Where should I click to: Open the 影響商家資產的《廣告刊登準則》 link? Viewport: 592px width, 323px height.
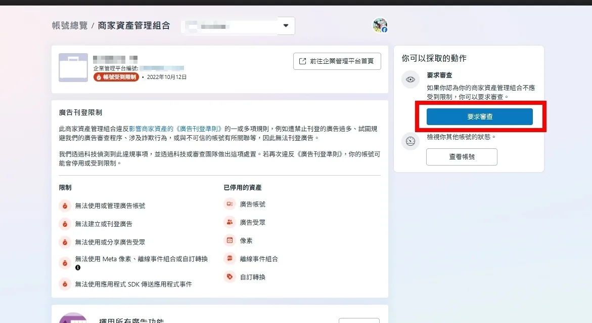point(175,129)
